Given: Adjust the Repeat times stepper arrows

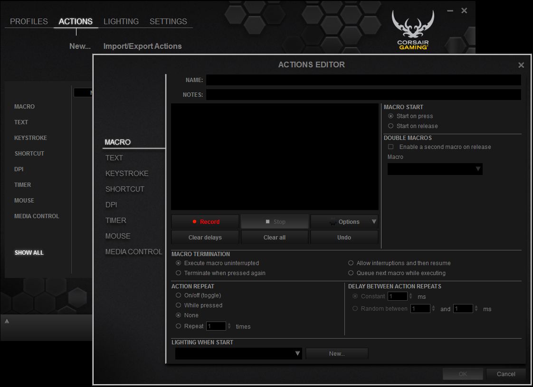Looking at the screenshot, I should click(x=229, y=326).
